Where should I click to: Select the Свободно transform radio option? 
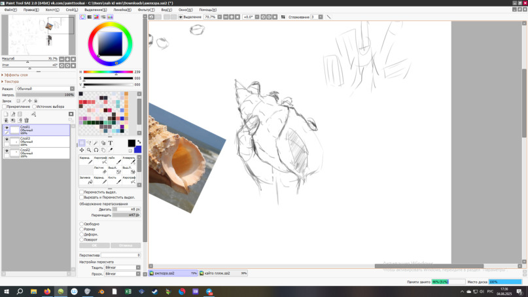82,224
